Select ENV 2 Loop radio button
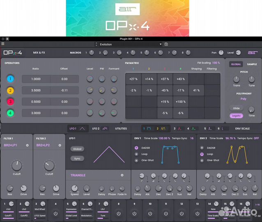Viewport: 262px width, 222px height. 202,154
